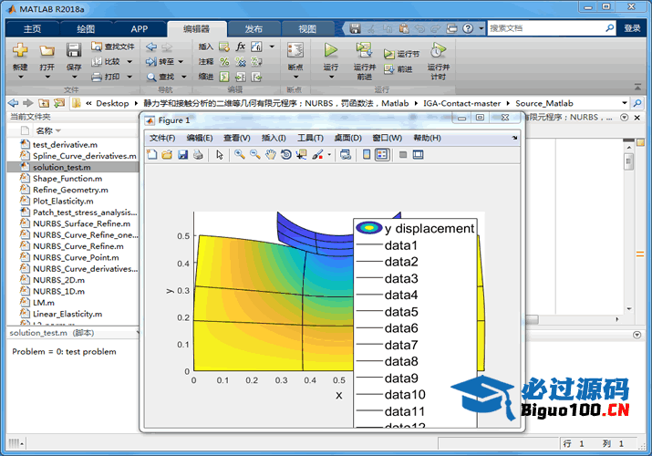Select Plot_Elasticity.m in file list
Viewport: 652px width, 456px height.
pos(73,202)
